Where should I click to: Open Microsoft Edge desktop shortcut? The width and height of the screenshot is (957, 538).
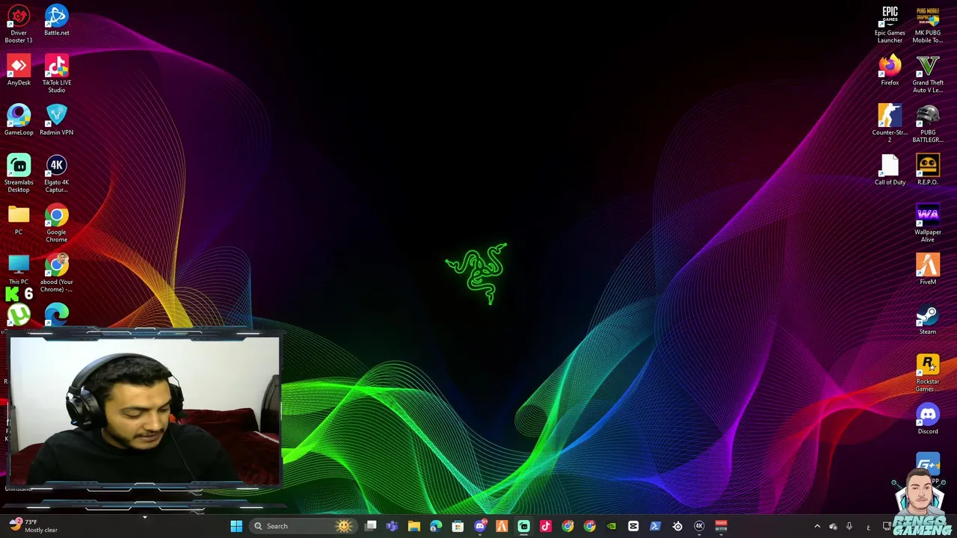[x=56, y=315]
